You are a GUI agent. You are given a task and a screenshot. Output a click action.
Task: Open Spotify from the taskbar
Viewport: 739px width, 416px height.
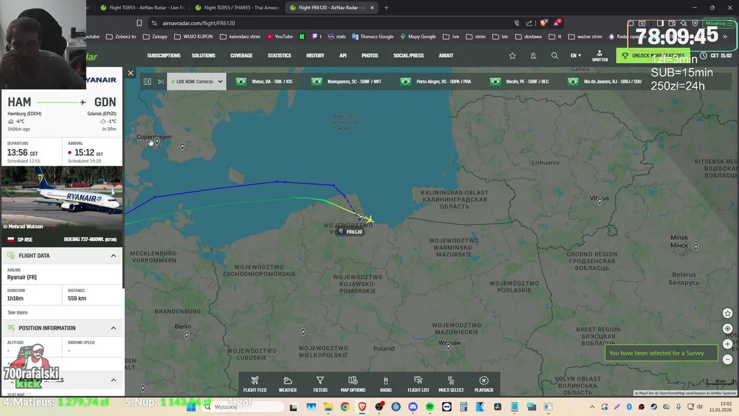[430, 407]
